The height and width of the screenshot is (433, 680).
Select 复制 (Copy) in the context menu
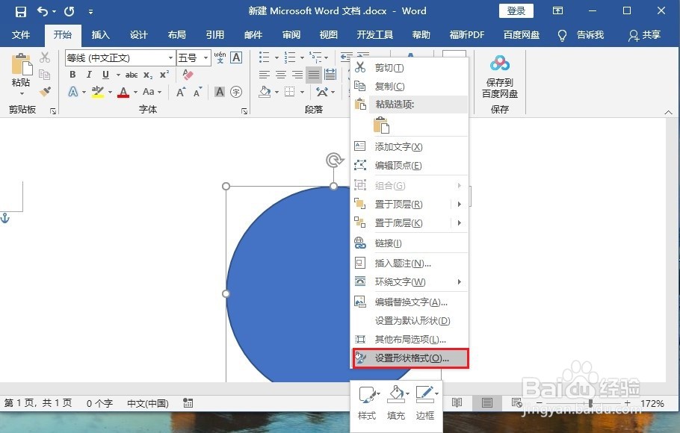click(389, 86)
